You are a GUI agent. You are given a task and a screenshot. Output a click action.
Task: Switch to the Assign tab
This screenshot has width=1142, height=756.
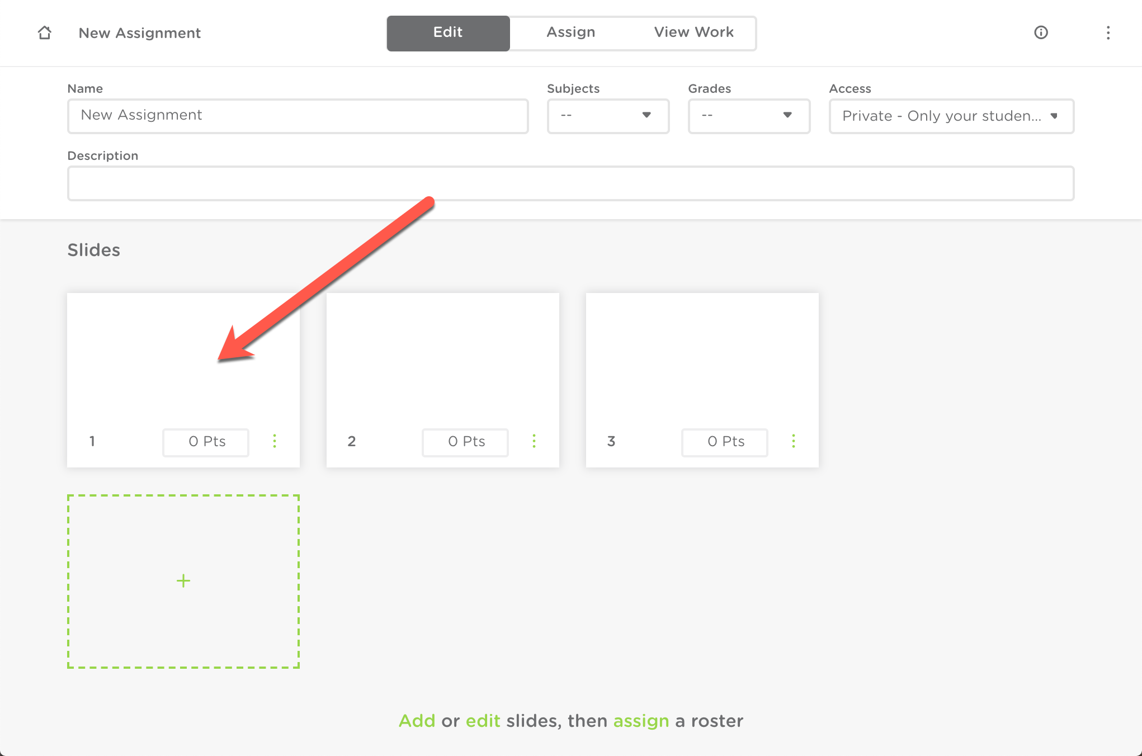pyautogui.click(x=571, y=33)
